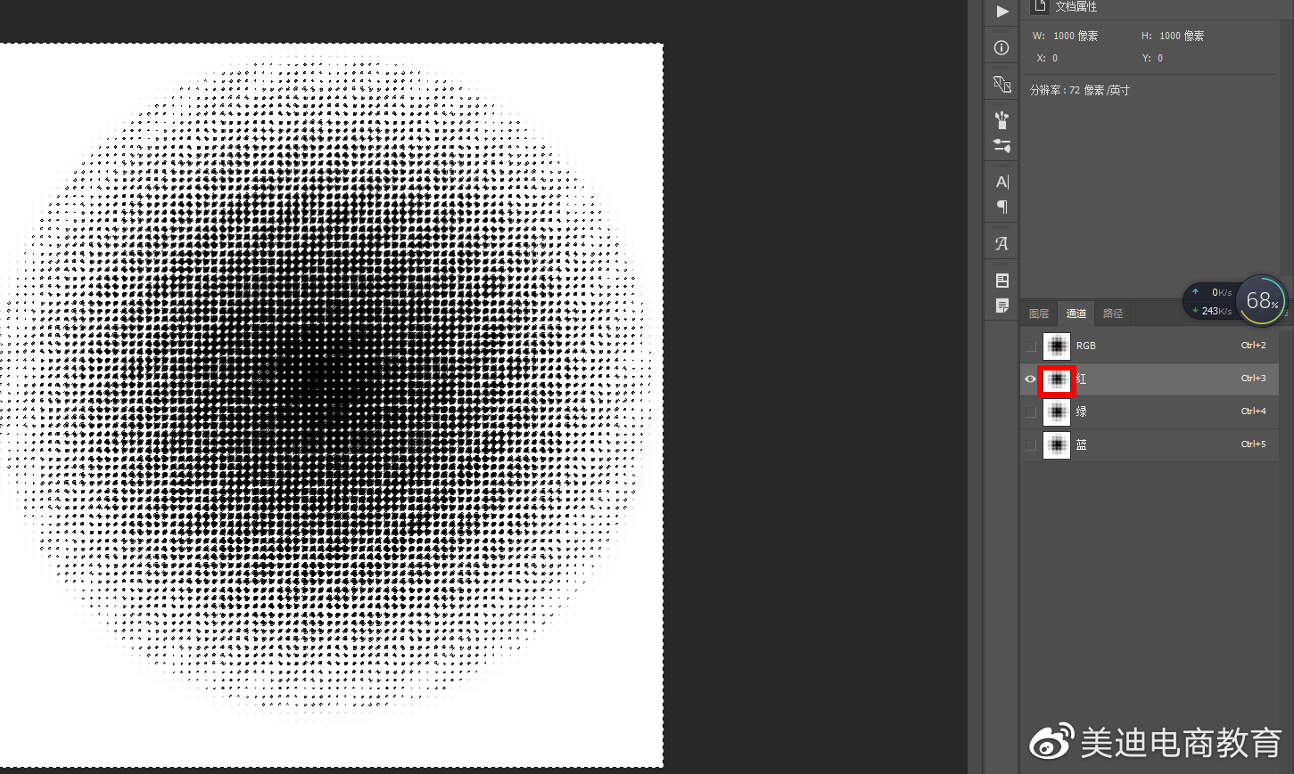Click the 68% memory usage widget
Viewport: 1294px width, 774px height.
(x=1262, y=301)
